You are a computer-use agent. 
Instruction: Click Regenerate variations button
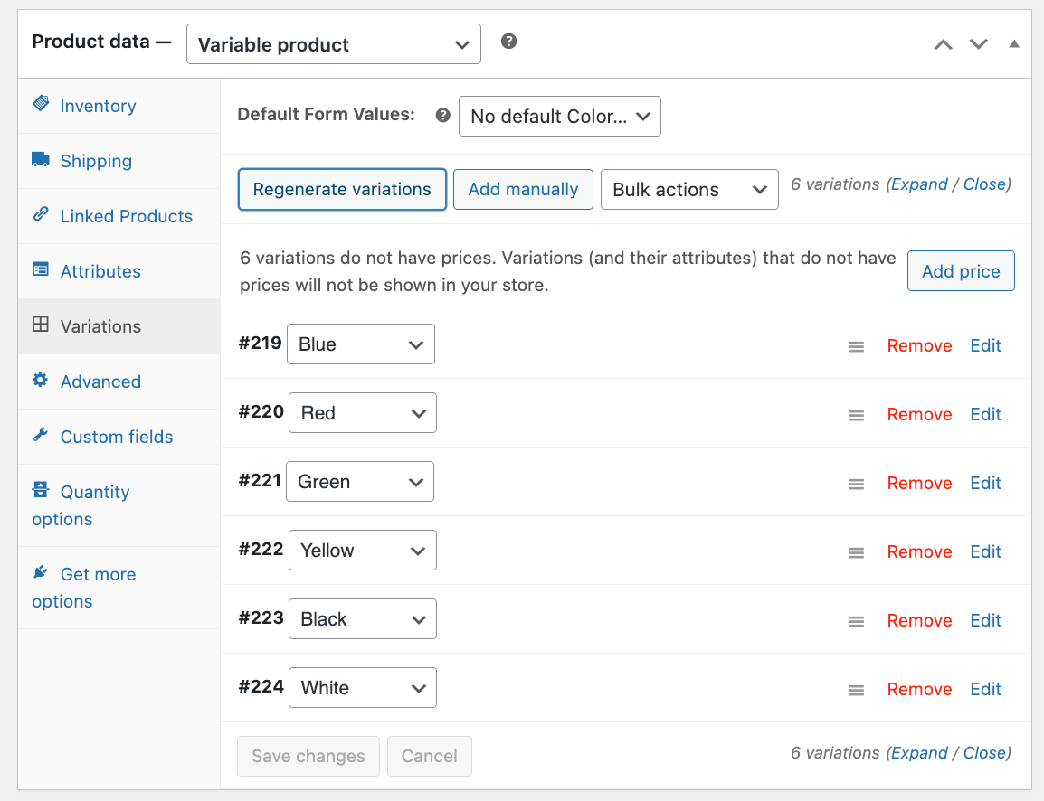(x=342, y=190)
